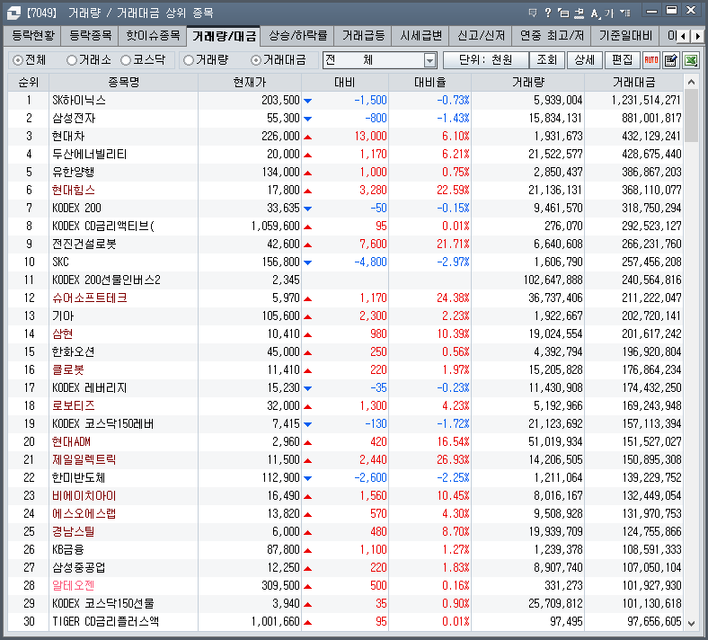
Task: Switch to the 거래급등 tab
Action: 363,36
